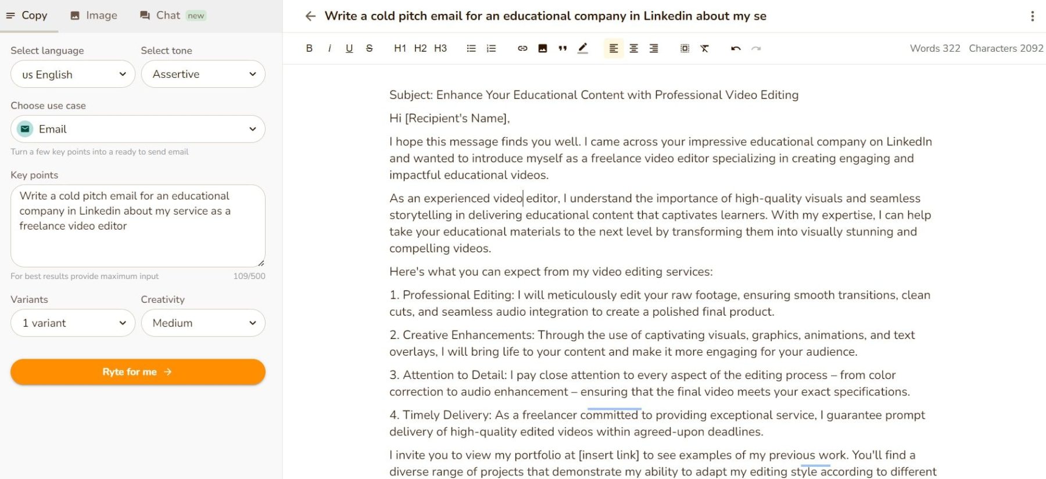Change the Variants dropdown

point(72,323)
